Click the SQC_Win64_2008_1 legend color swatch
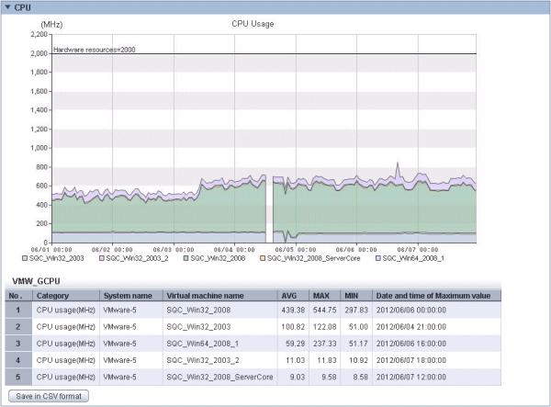The width and height of the screenshot is (551, 407). coord(378,258)
